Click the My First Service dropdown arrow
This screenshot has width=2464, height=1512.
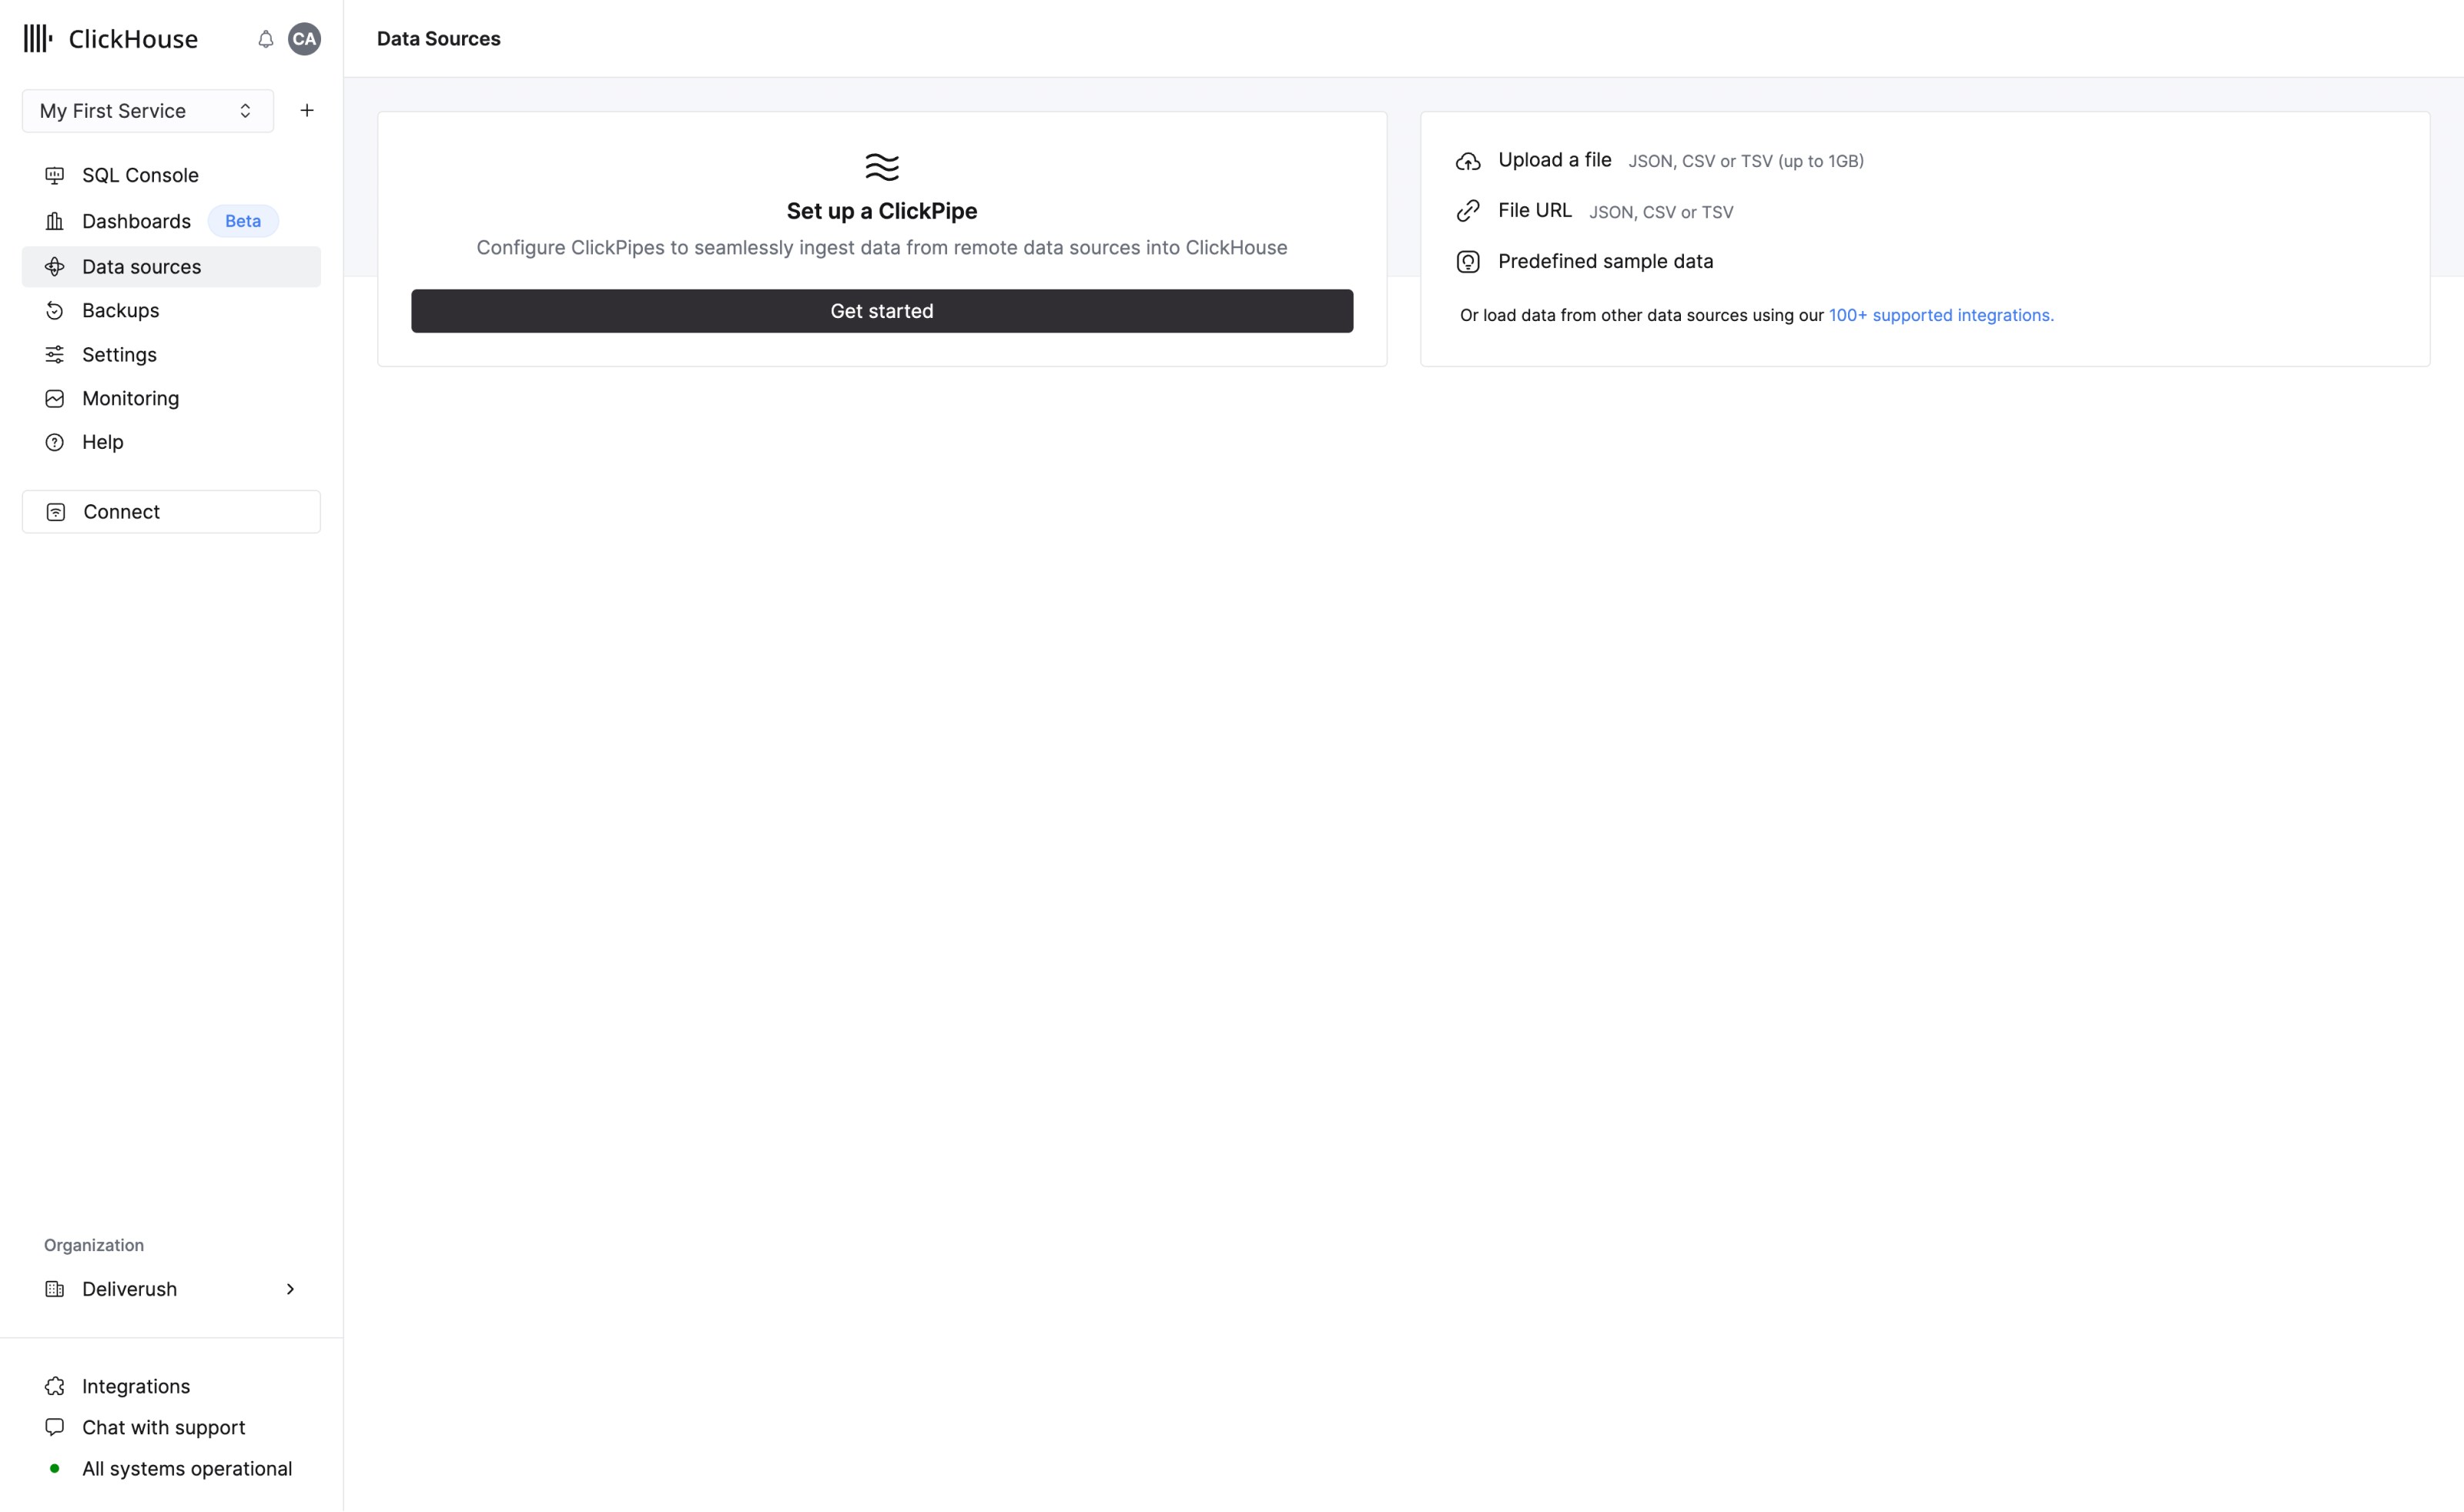(246, 111)
